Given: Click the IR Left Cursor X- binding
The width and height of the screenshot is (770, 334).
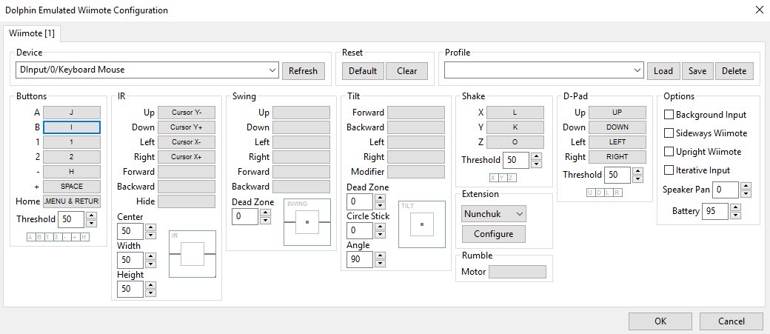Looking at the screenshot, I should 186,142.
